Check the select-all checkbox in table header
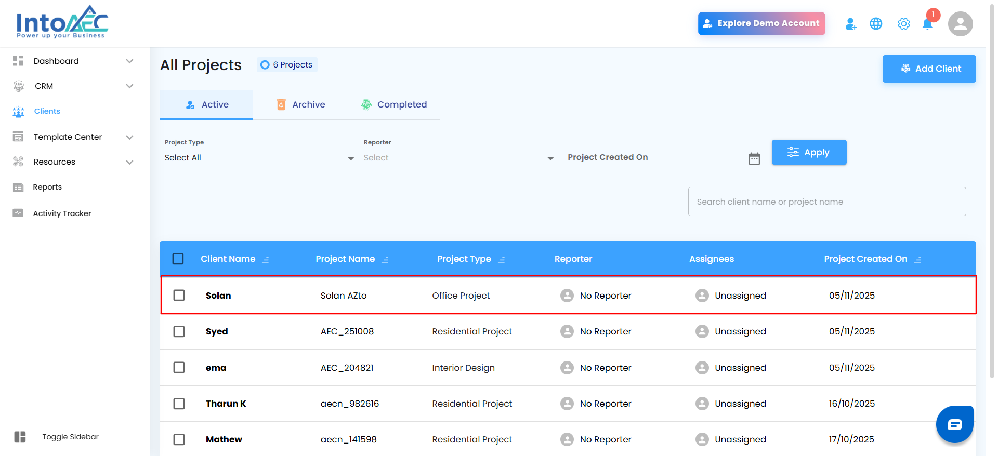998x456 pixels. pos(178,259)
